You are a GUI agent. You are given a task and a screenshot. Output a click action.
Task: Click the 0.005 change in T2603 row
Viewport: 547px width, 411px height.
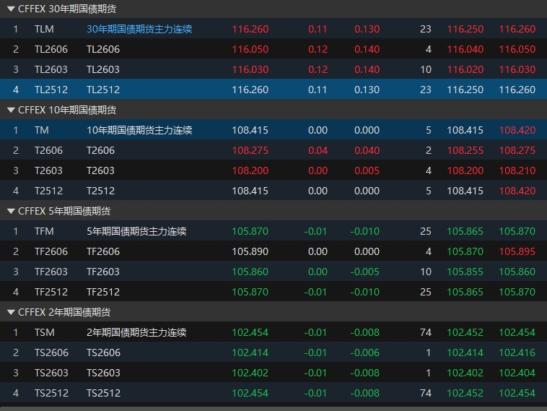click(x=367, y=170)
